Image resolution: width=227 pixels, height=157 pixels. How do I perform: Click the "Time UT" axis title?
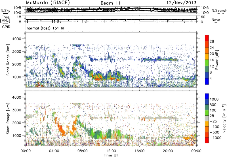[111, 155]
